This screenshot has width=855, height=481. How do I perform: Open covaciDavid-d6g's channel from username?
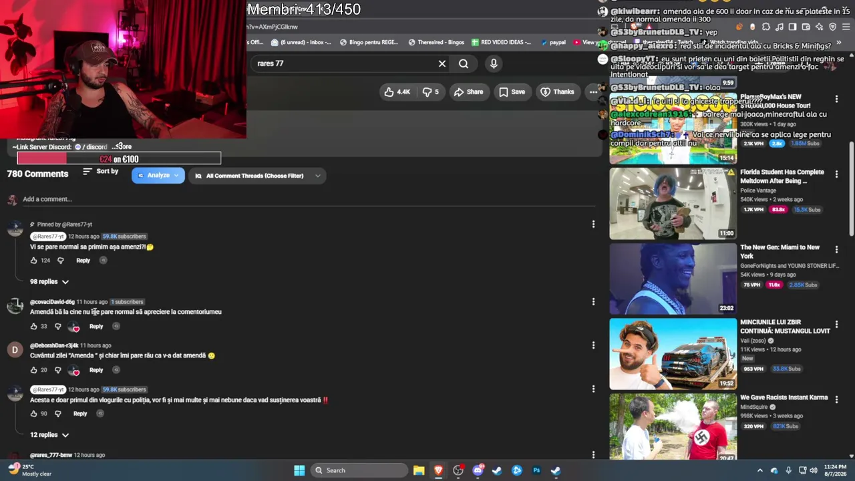tap(52, 302)
